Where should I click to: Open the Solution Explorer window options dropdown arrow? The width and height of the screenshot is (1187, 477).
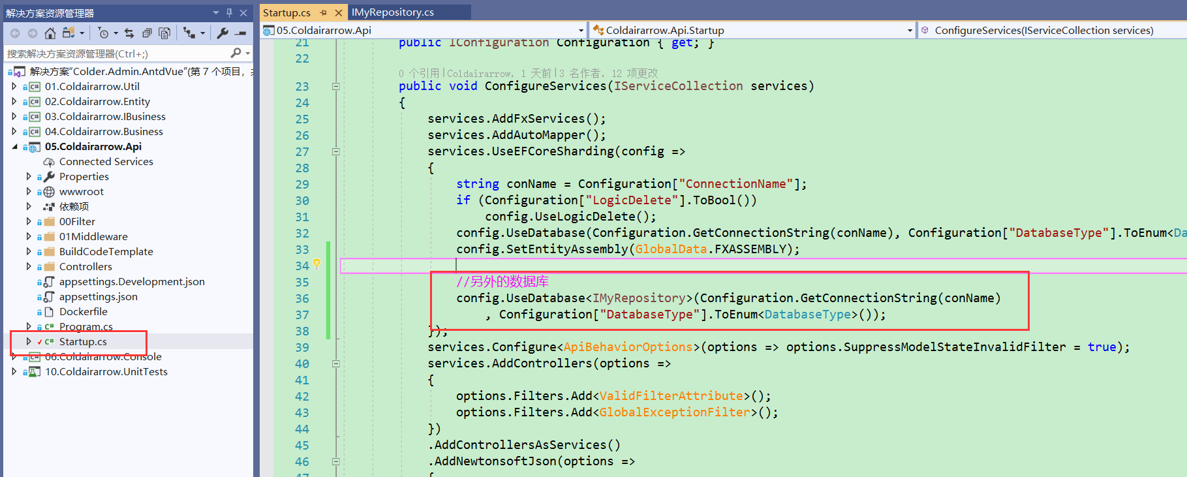(216, 12)
